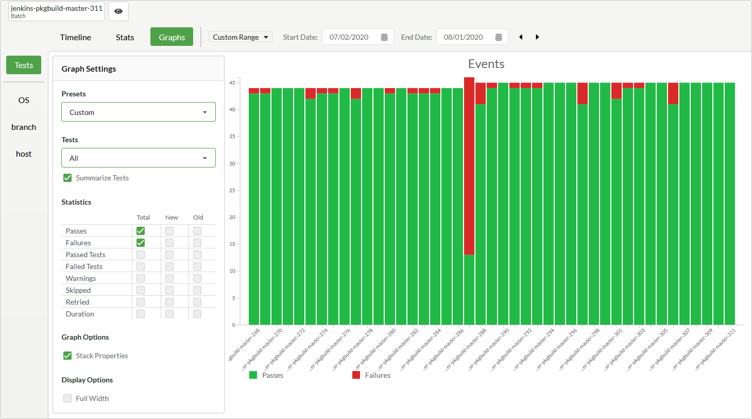Select the OS sidebar category
Viewport: 752px width, 419px height.
pyautogui.click(x=24, y=100)
